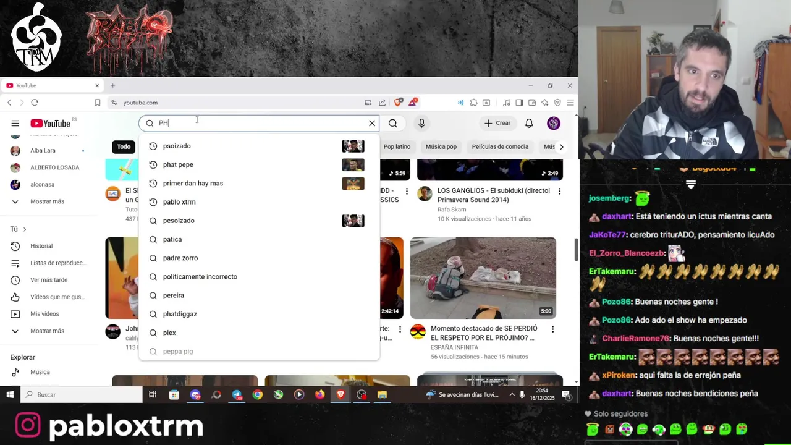Open options for 'SE PERDIÓ EL RESPETO' video
The width and height of the screenshot is (791, 445).
[x=552, y=329]
